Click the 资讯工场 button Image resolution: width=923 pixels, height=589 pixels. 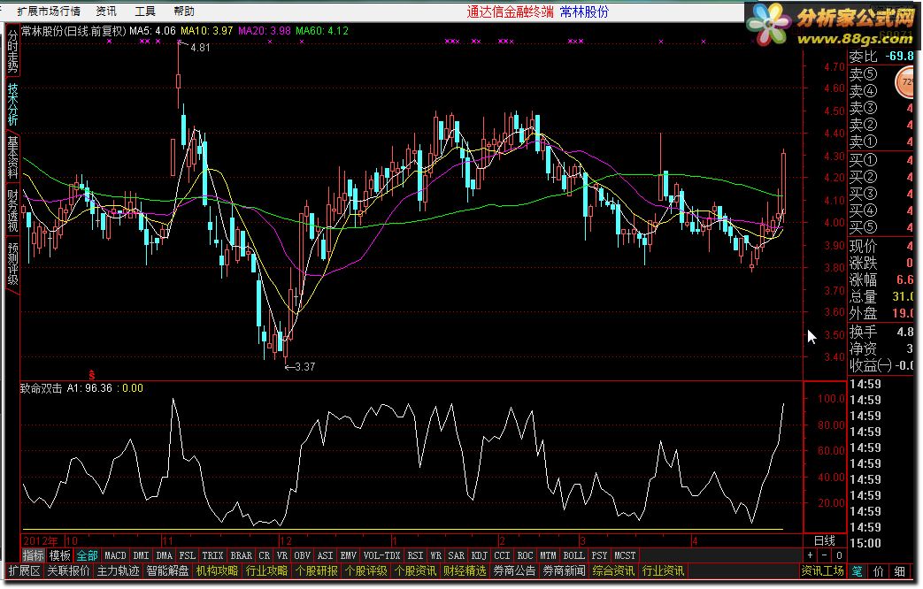point(822,570)
